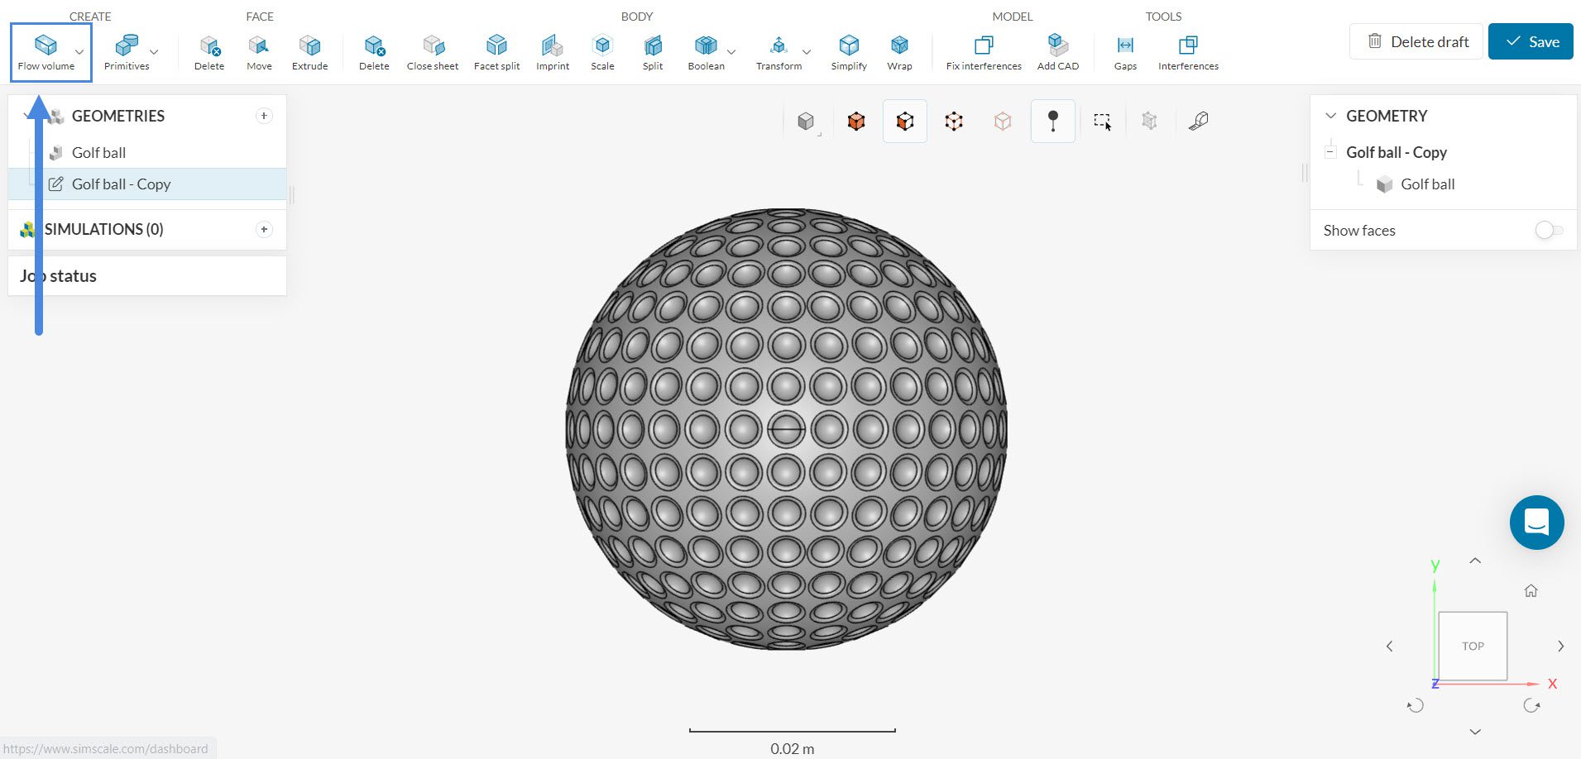Collapse the GEOMETRY panel chevron
1581x759 pixels.
click(x=1330, y=116)
